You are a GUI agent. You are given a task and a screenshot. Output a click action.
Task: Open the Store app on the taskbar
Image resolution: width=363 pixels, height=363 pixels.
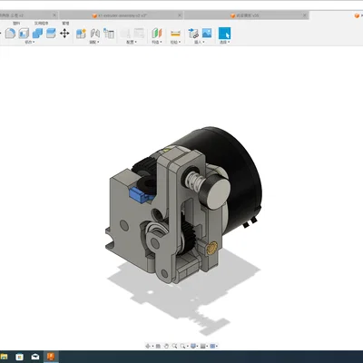pyautogui.click(x=20, y=357)
